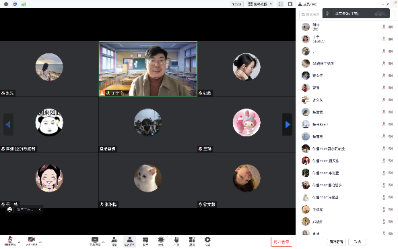Toggle camera icon on first members list row
The height and width of the screenshot is (249, 398).
point(391,27)
